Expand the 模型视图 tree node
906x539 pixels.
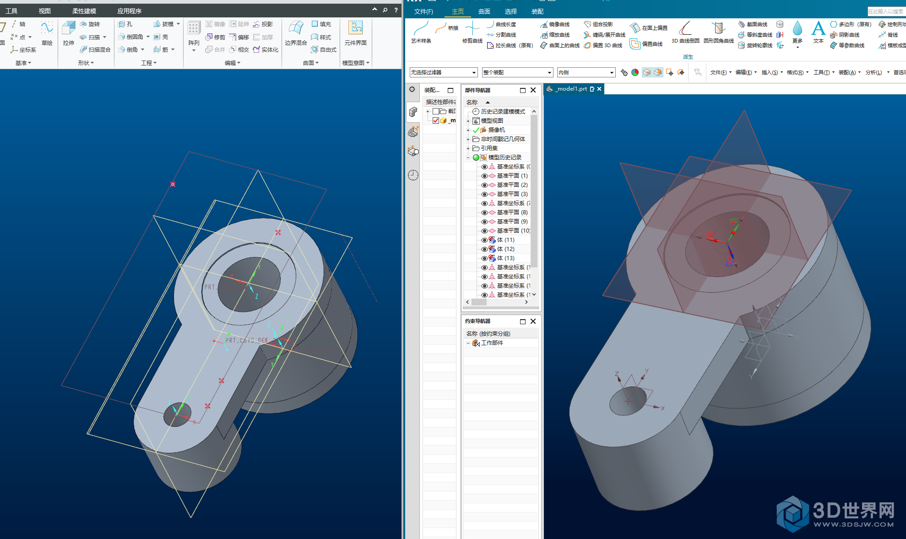[468, 121]
